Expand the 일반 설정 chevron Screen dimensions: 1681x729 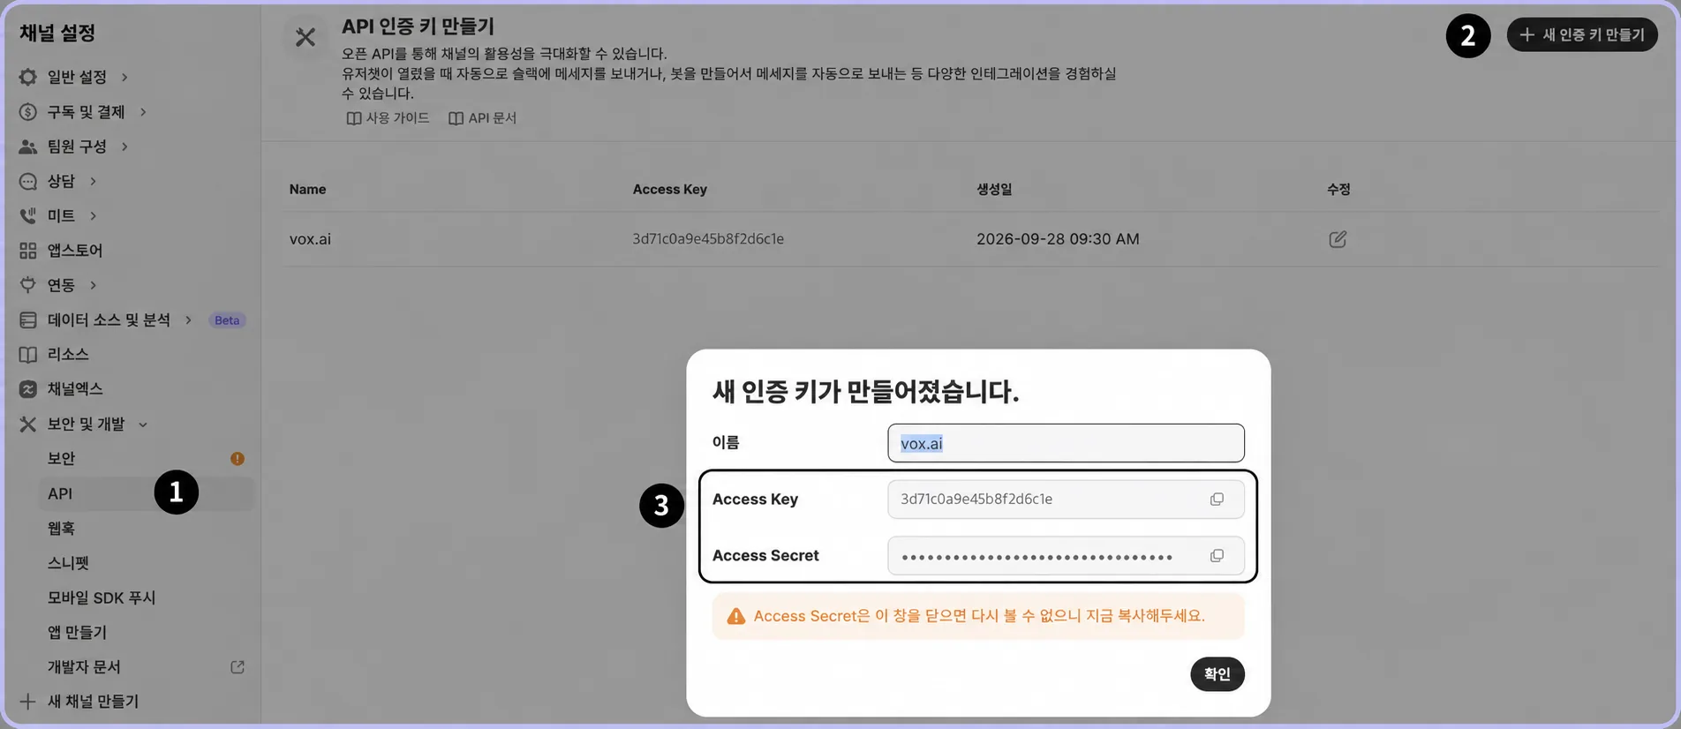[124, 77]
